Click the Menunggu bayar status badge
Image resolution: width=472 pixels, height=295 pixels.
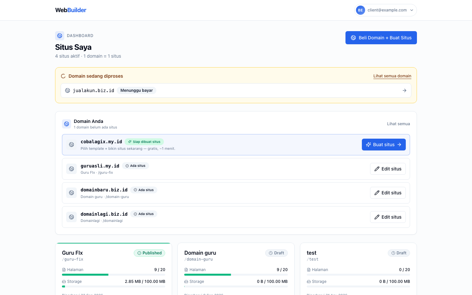pos(137,90)
